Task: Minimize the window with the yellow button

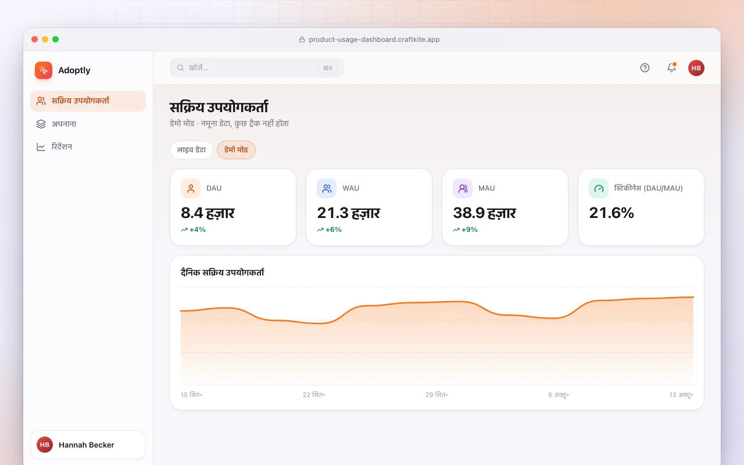Action: pyautogui.click(x=45, y=40)
